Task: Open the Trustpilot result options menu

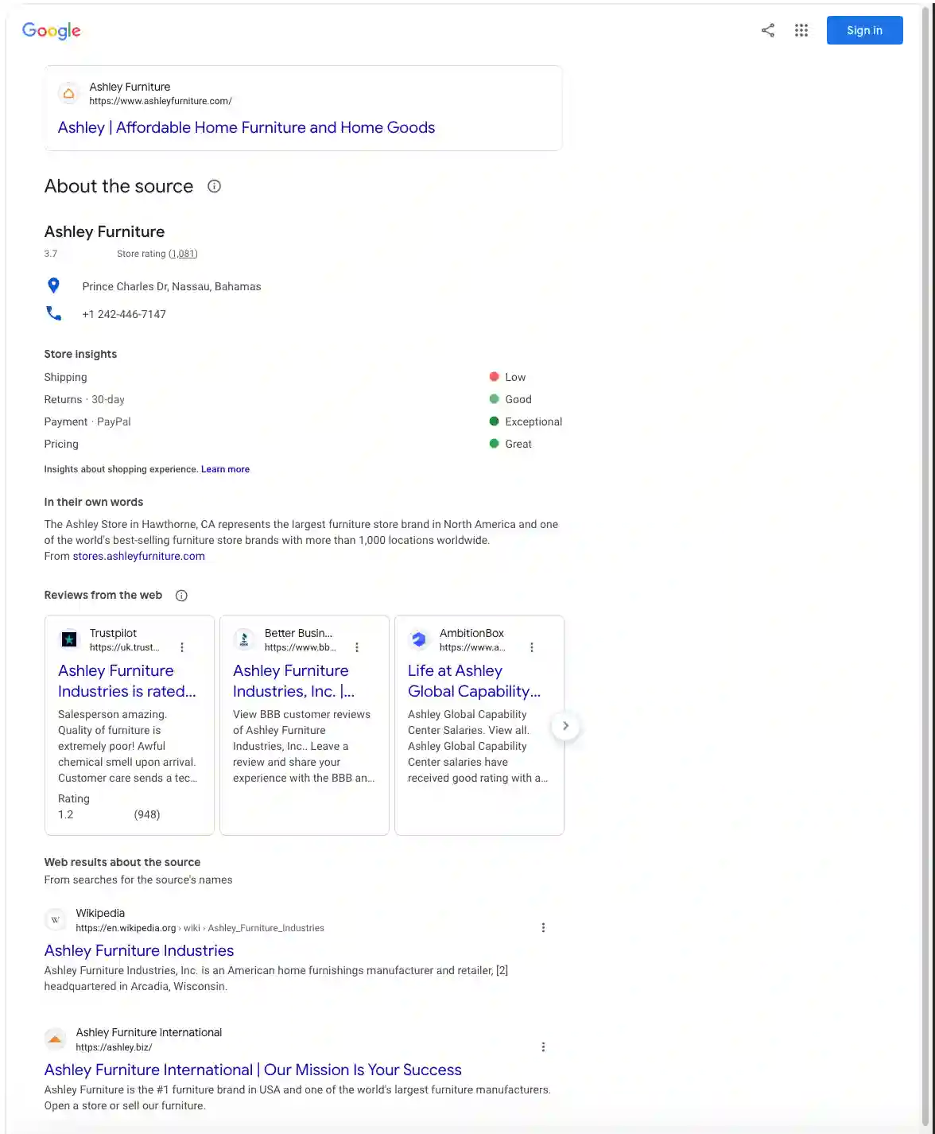Action: pos(182,647)
